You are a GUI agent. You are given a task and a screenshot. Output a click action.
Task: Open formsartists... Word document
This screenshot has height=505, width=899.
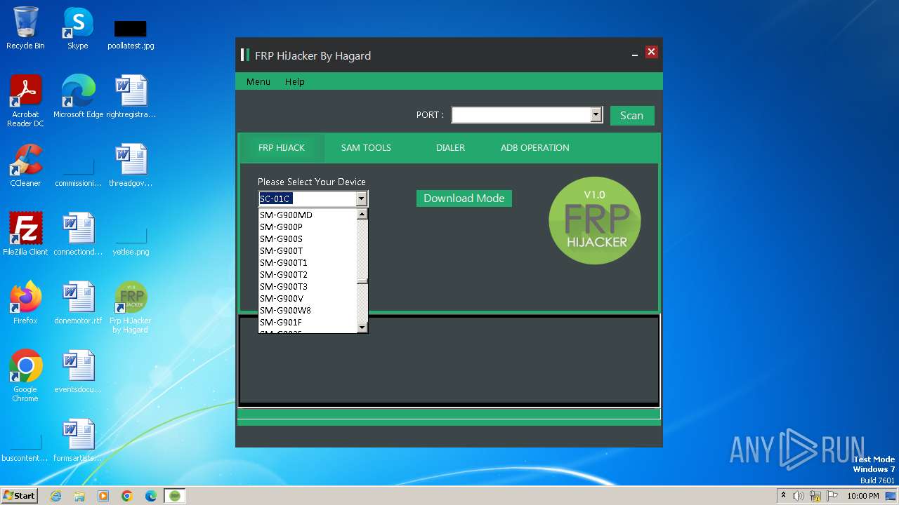[78, 440]
